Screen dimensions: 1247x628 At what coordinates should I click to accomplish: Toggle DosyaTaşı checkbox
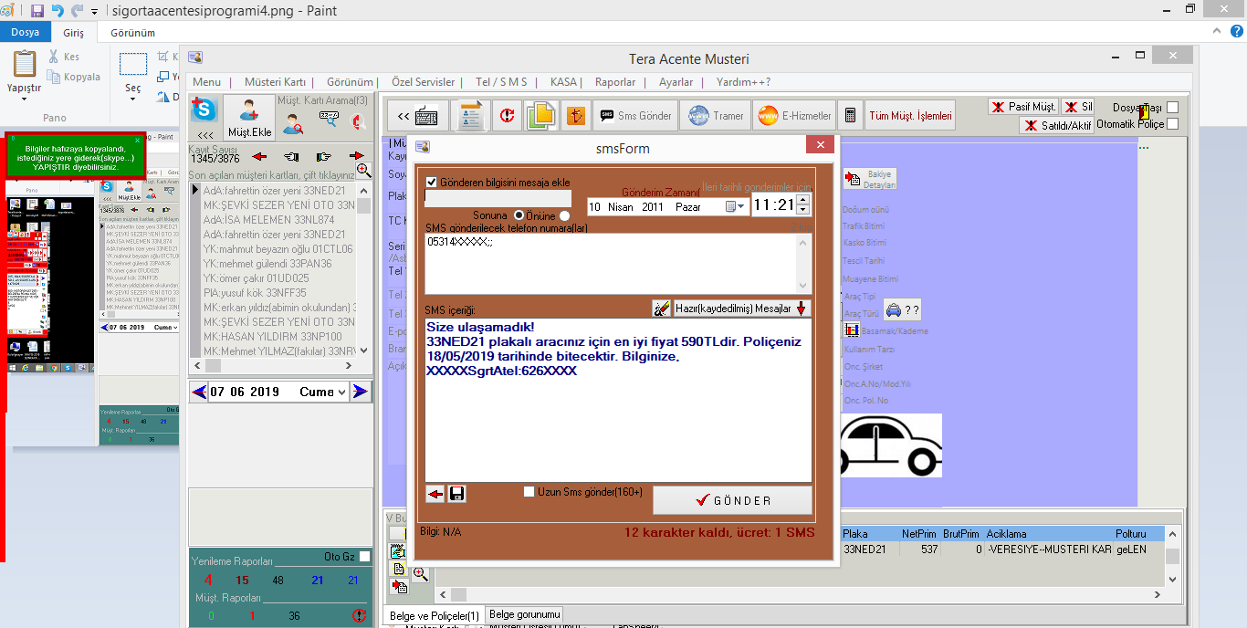tap(1172, 107)
